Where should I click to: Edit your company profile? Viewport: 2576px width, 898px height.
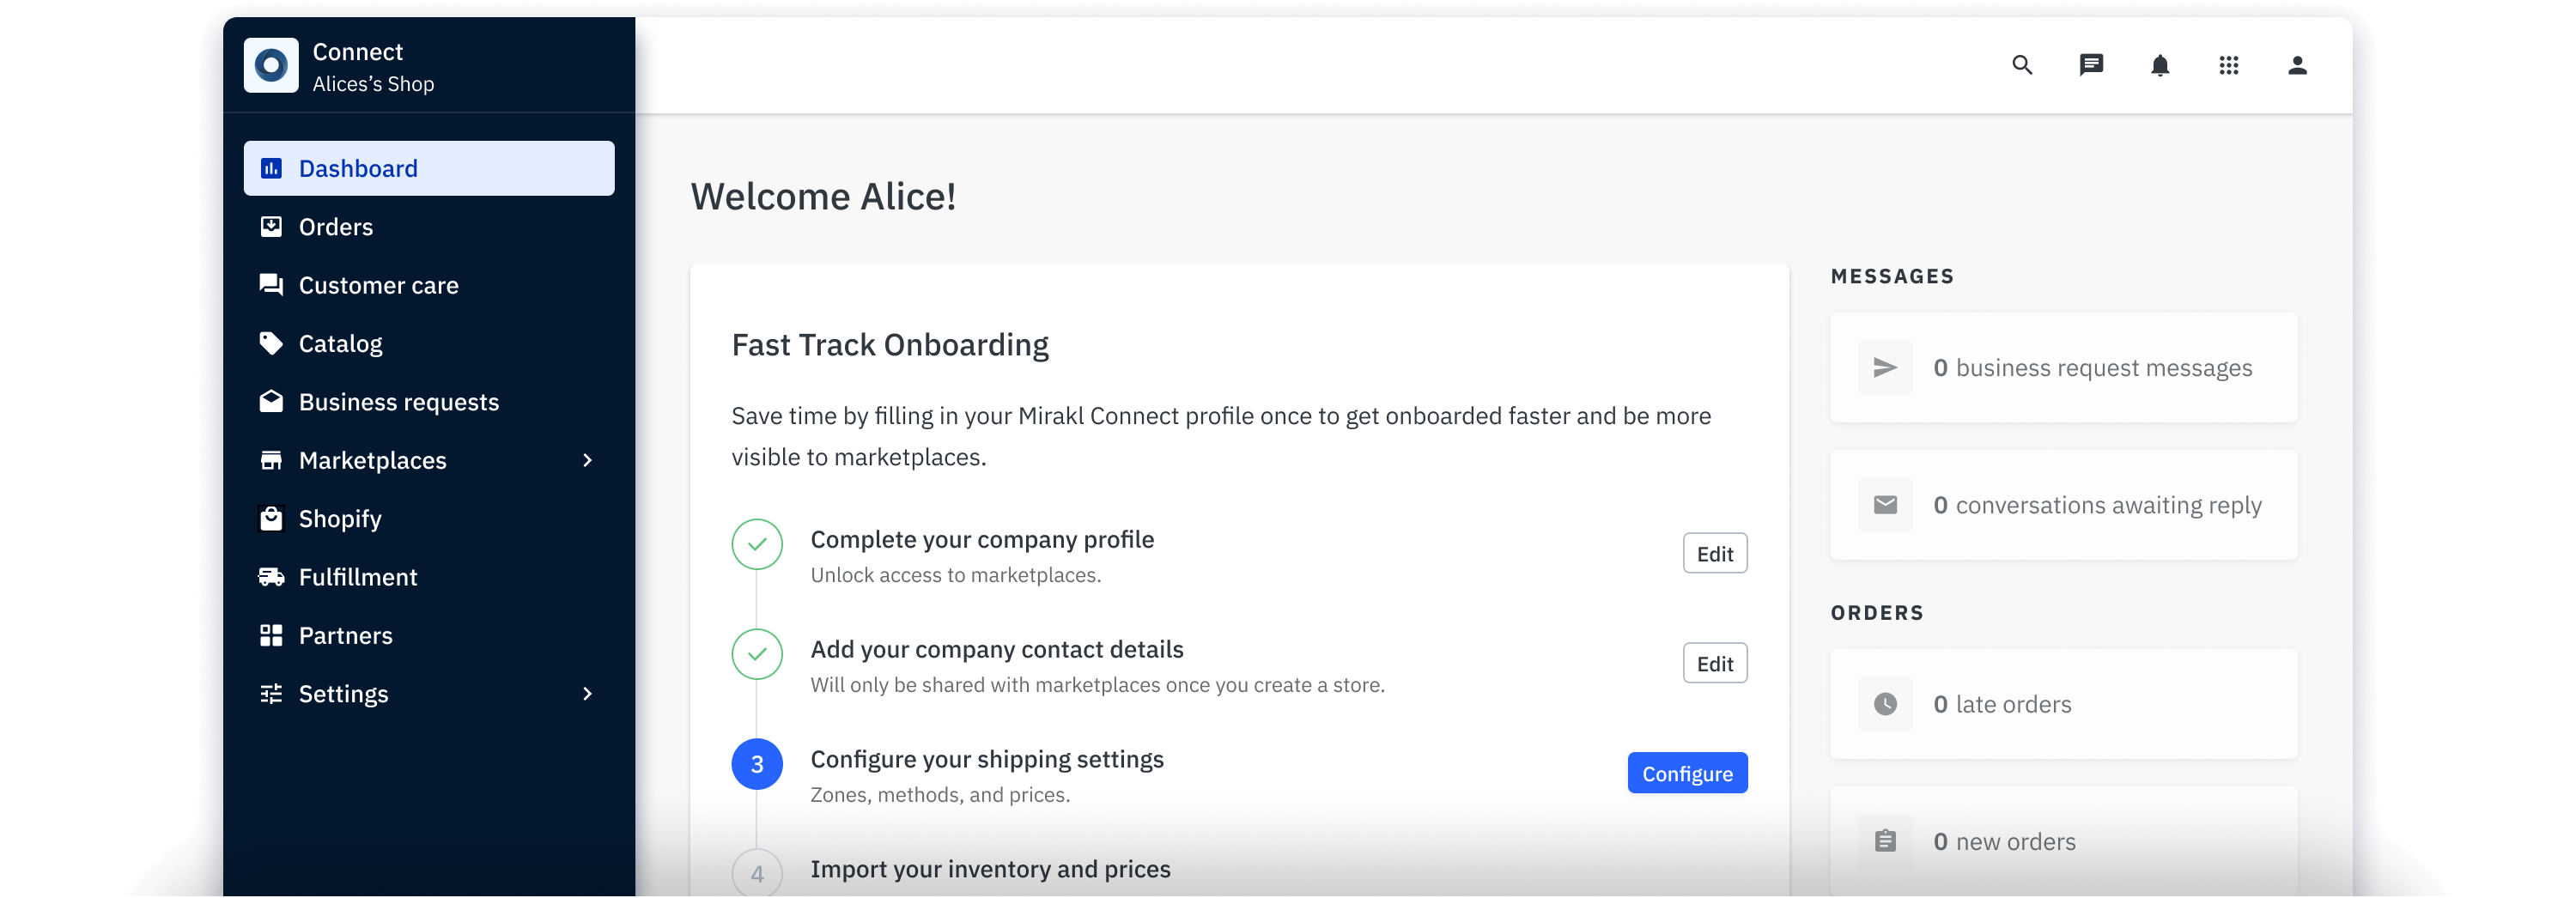point(1714,553)
